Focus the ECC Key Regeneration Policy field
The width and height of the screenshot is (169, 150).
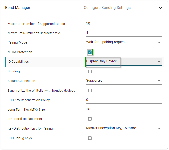tap(124, 100)
